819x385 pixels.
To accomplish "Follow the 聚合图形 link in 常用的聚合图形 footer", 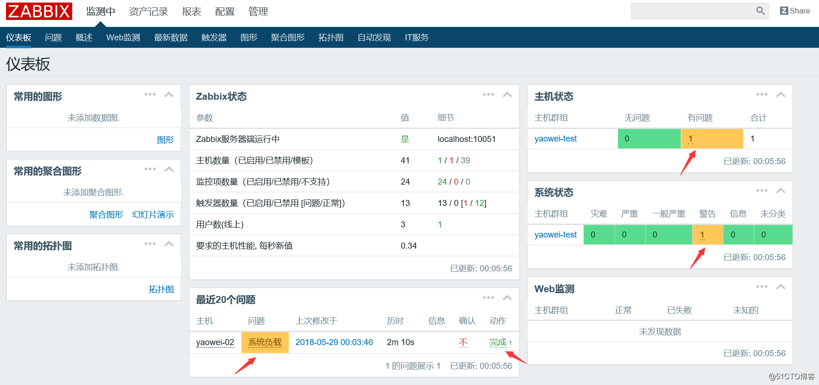I will [106, 214].
